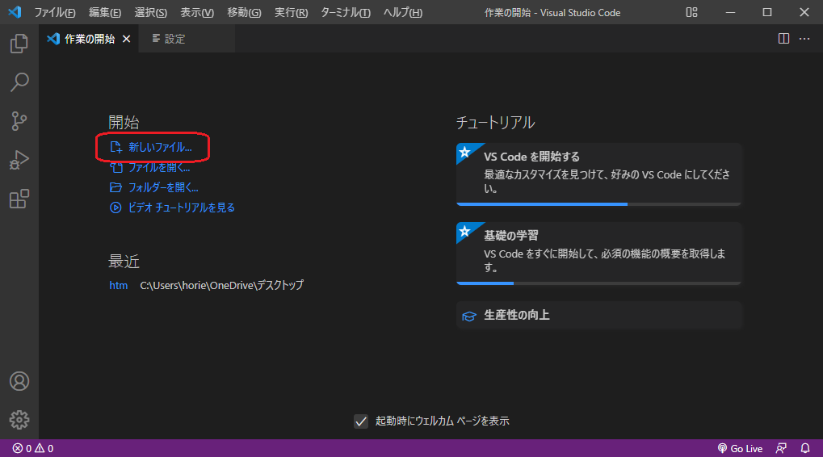
Task: Click the 新しいファイル... link
Action: pos(151,148)
